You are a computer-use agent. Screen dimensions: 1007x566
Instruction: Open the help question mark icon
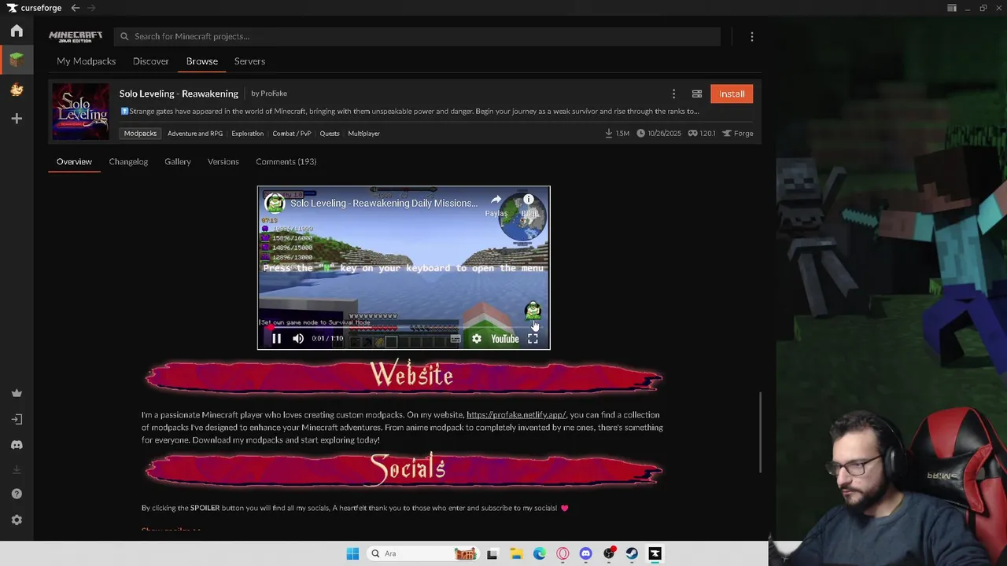17,494
